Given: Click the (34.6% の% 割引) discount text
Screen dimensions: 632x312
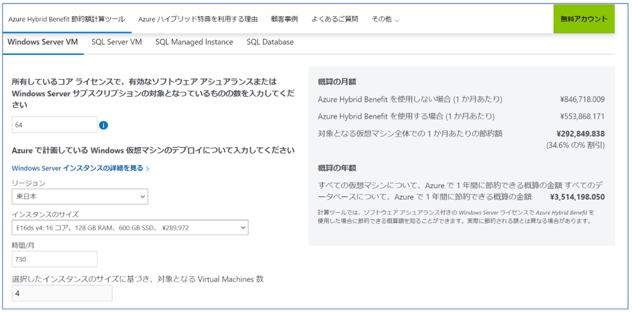Looking at the screenshot, I should (575, 145).
